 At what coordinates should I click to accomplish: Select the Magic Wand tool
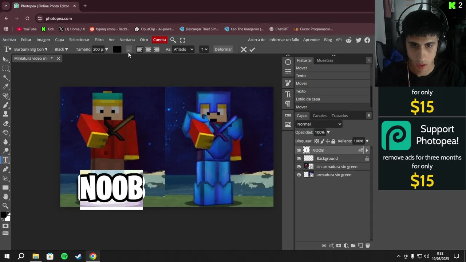[x=5, y=78]
